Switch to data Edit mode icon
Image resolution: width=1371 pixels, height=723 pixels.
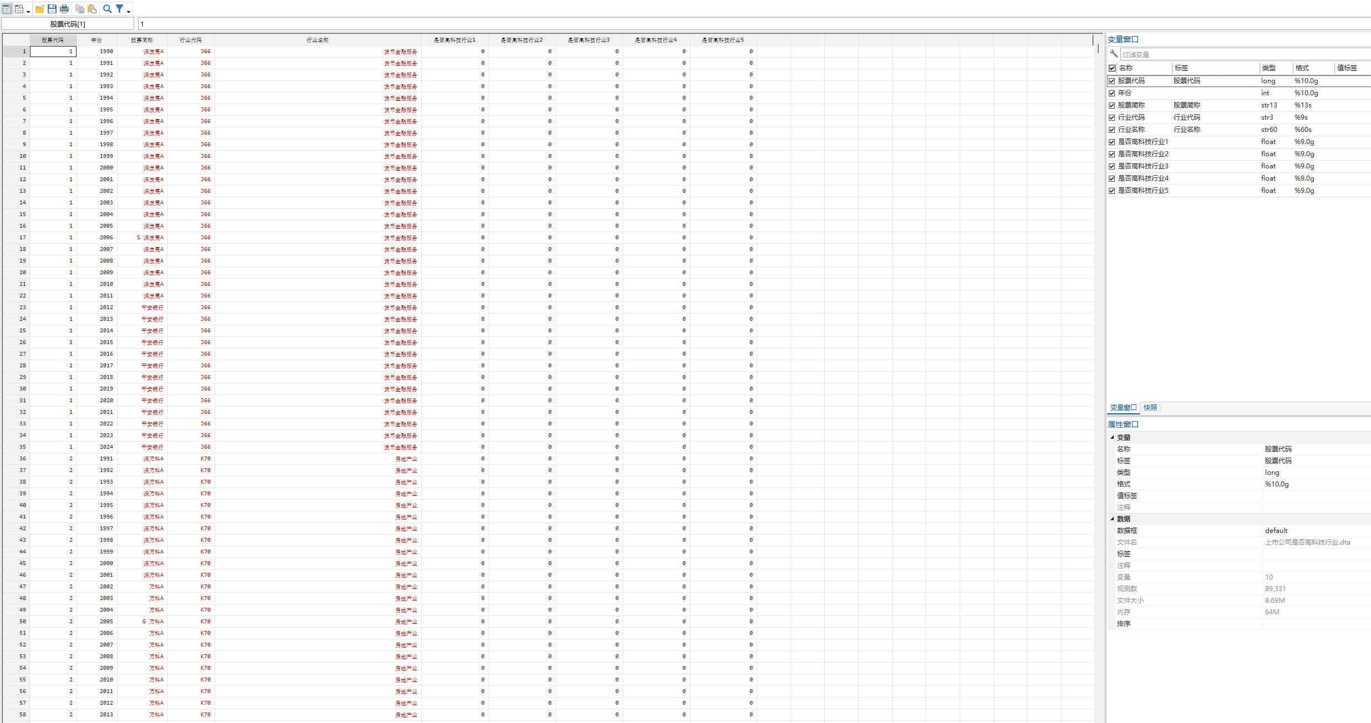7,9
